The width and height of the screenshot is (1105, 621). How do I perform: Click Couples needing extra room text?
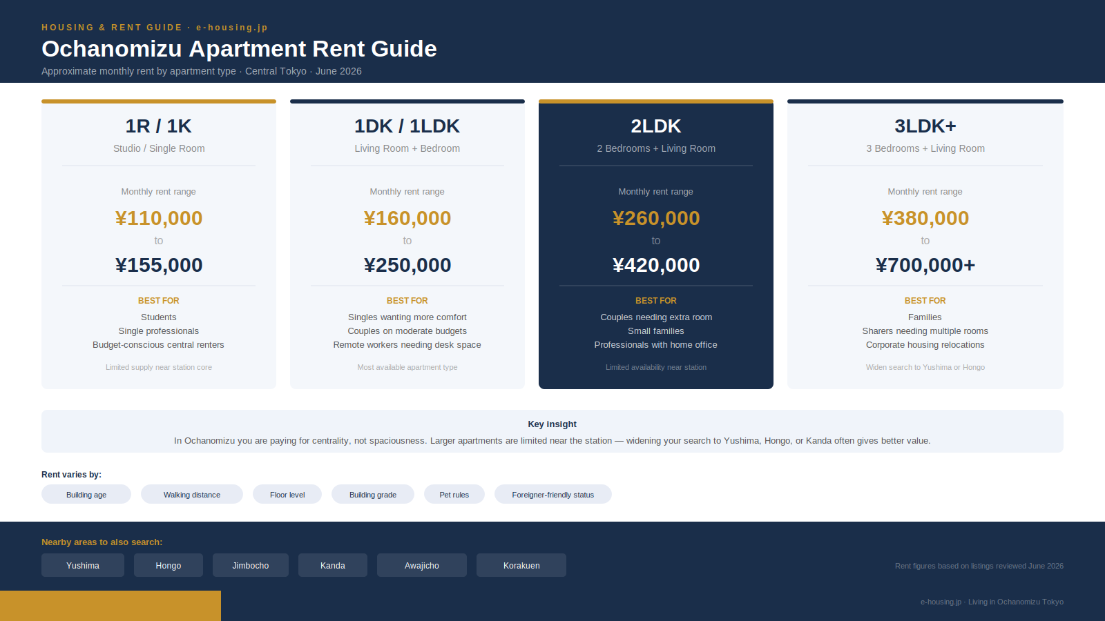pyautogui.click(x=656, y=317)
